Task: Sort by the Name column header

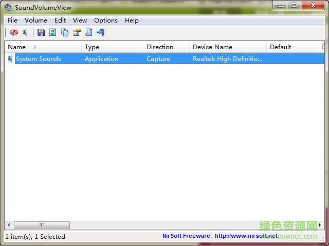Action: [43, 47]
